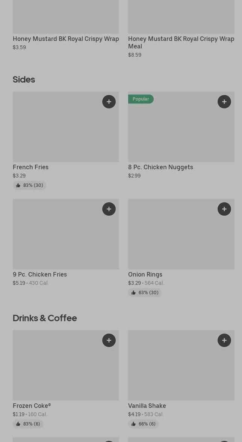This screenshot has height=442, width=242.
Task: Click the Sides section heading
Action: 24,80
